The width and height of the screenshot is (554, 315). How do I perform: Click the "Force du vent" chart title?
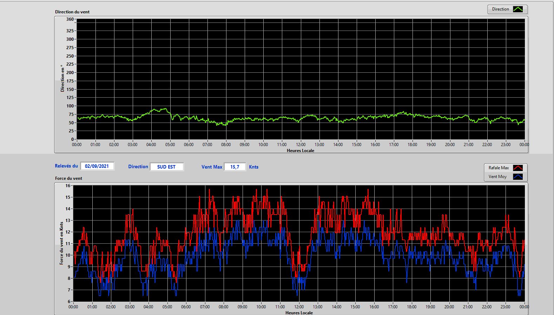(x=68, y=178)
